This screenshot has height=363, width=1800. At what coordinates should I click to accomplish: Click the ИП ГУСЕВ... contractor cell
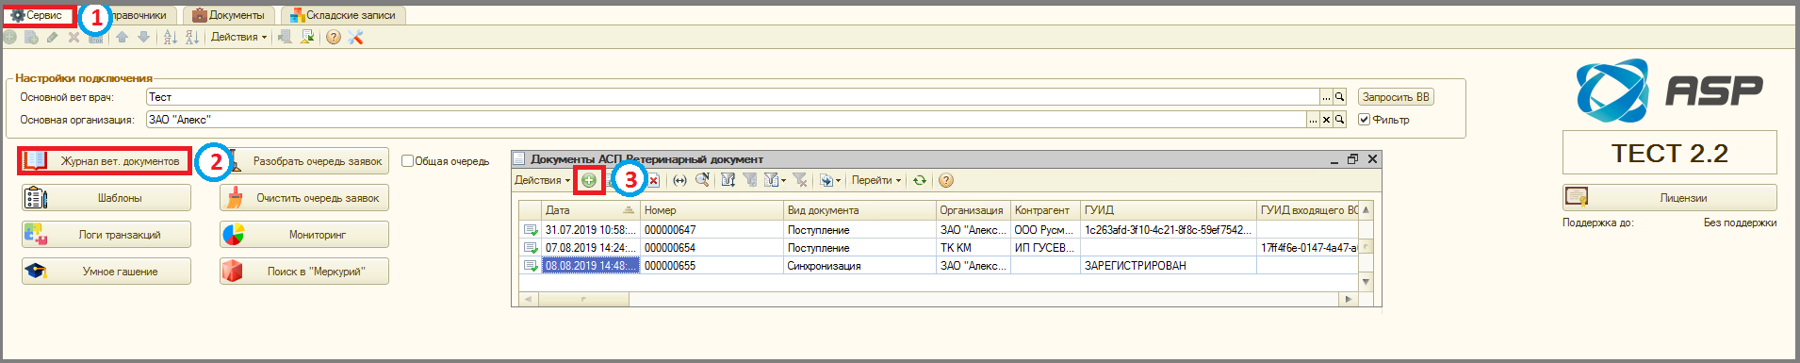[x=1044, y=248]
